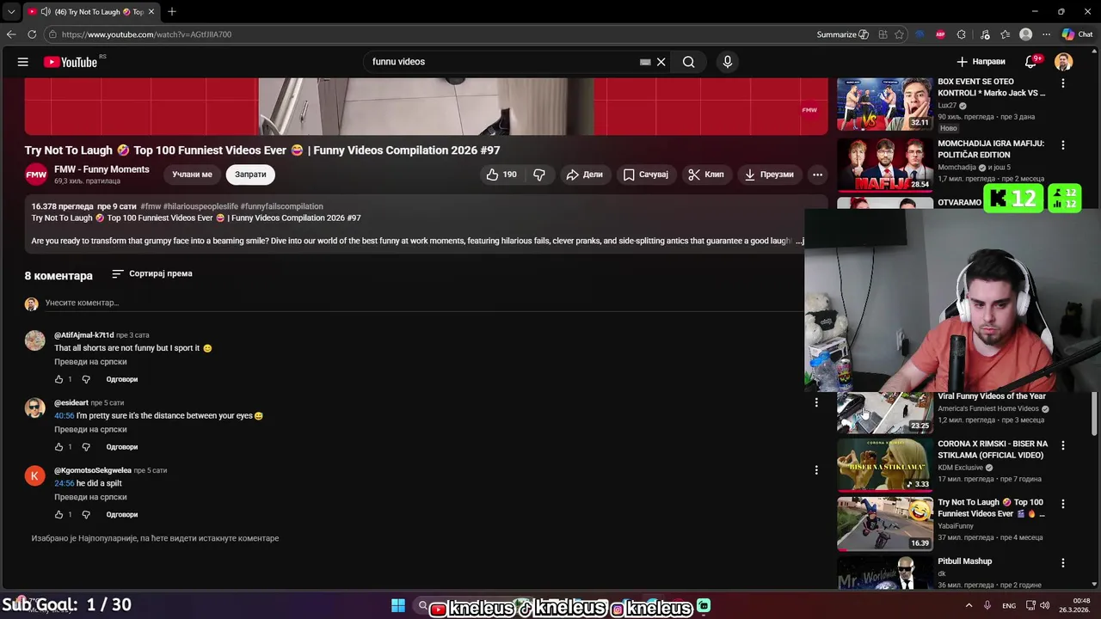Reply to @KgomotsoSekgwelea comment
This screenshot has width=1101, height=619.
click(x=122, y=514)
